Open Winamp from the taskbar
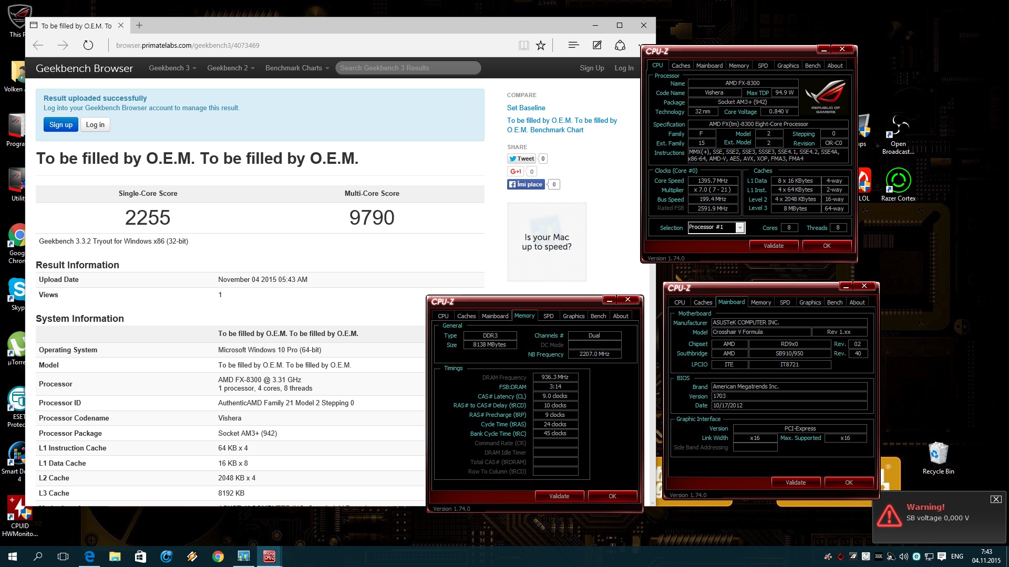 pos(192,556)
